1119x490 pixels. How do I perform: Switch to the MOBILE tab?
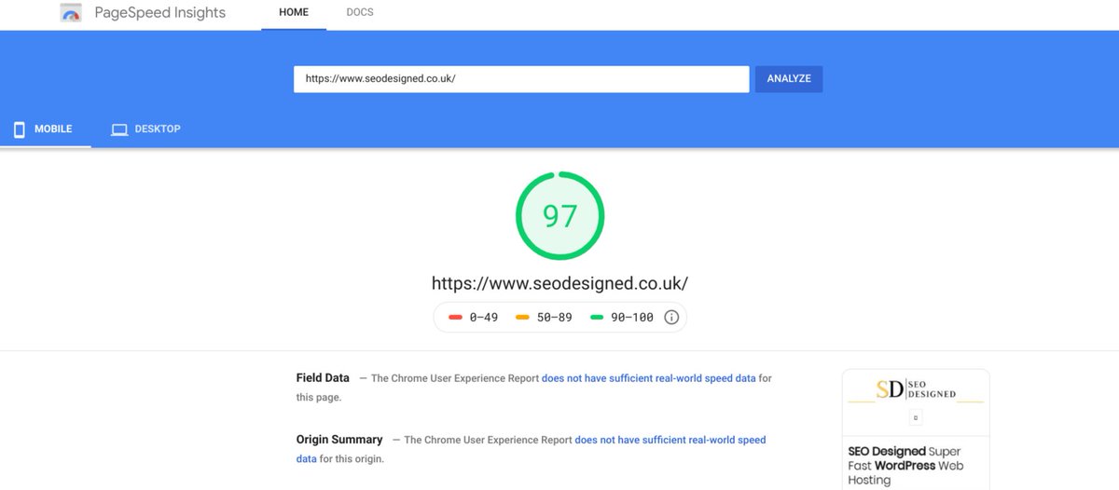point(45,129)
